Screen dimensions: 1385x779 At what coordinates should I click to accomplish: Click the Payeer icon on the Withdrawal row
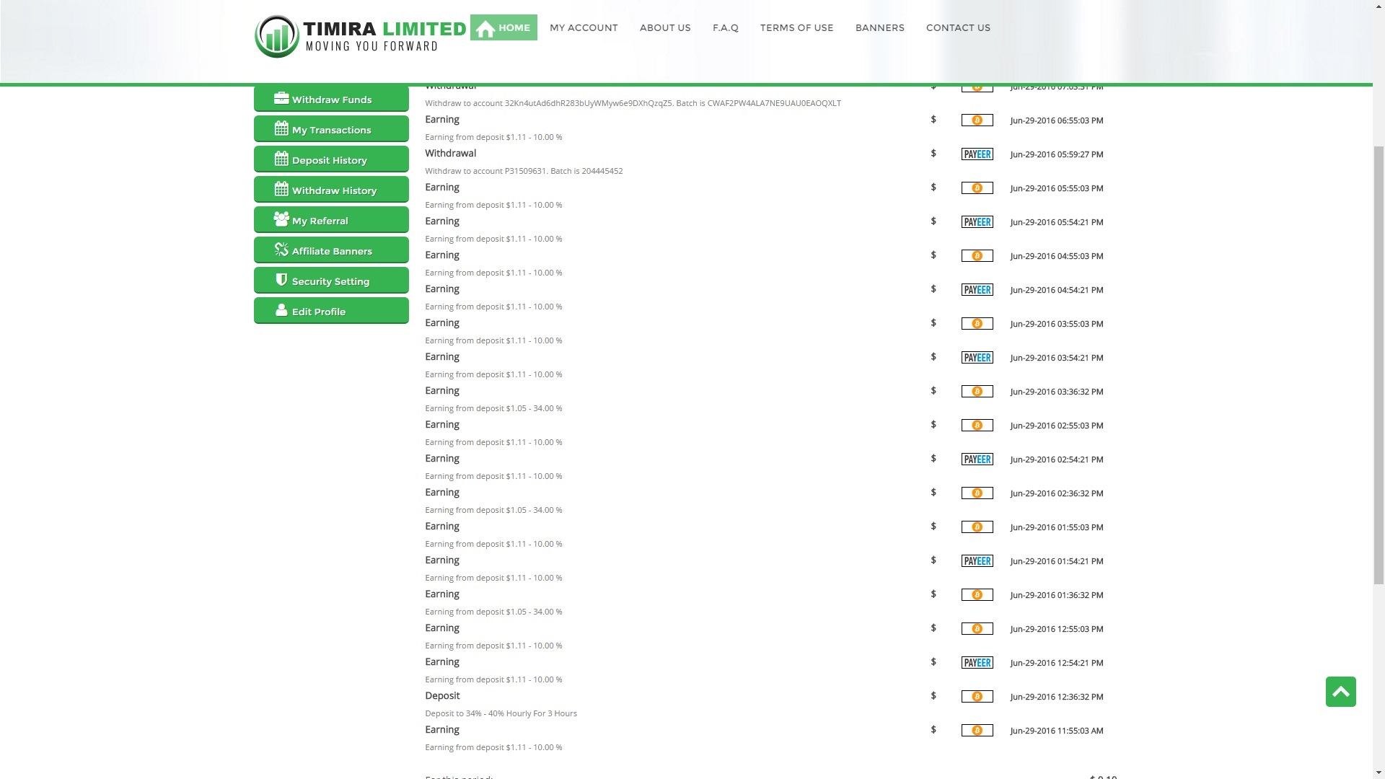[977, 154]
